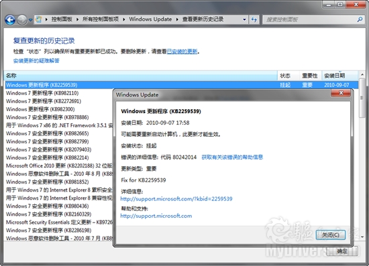Select 恶意软件删除工具 2010 年 7 月 row
This screenshot has width=369, height=266.
[59, 239]
